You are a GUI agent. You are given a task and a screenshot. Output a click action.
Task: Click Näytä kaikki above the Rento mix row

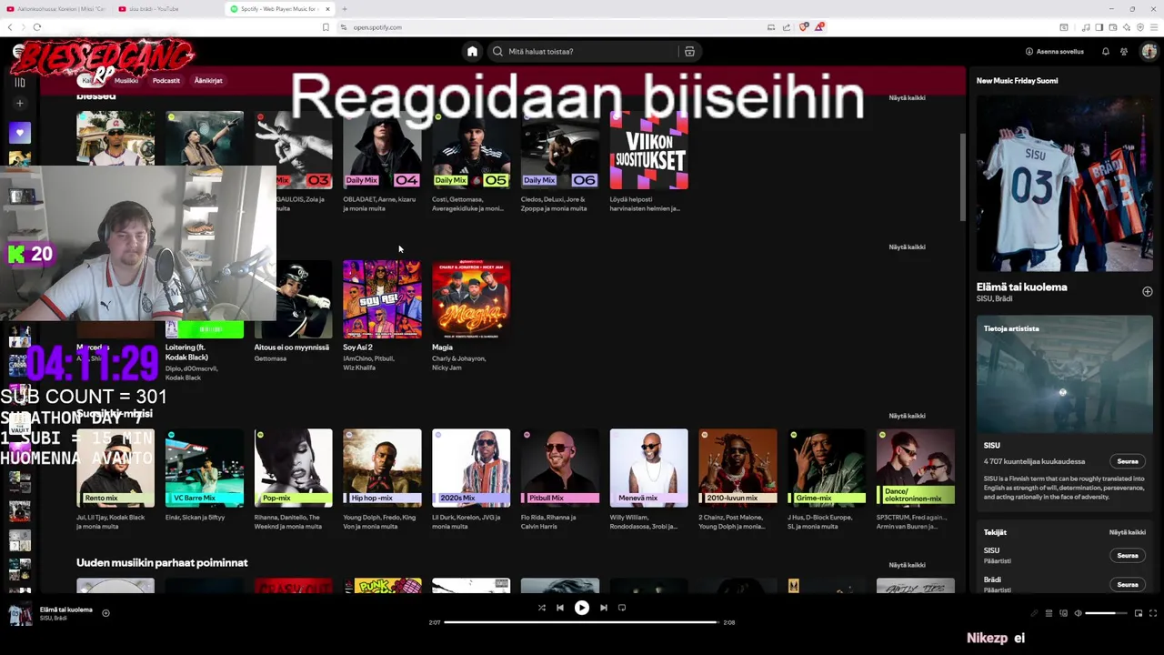[907, 416]
